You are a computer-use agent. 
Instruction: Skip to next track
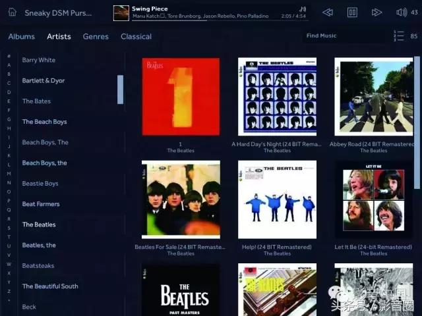[x=377, y=13]
